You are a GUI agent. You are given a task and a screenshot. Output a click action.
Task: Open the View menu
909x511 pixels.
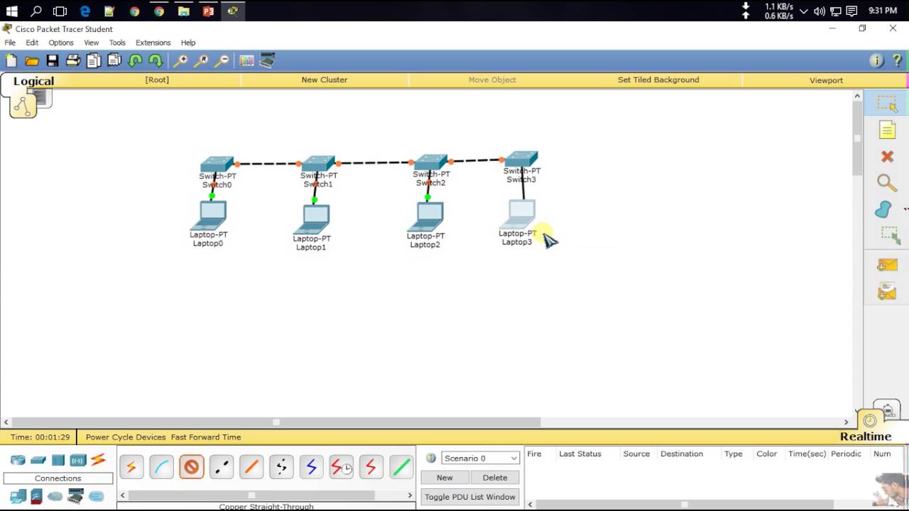[x=92, y=43]
